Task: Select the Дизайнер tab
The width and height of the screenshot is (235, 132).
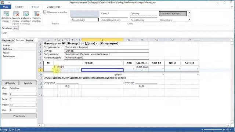Action: point(7,28)
